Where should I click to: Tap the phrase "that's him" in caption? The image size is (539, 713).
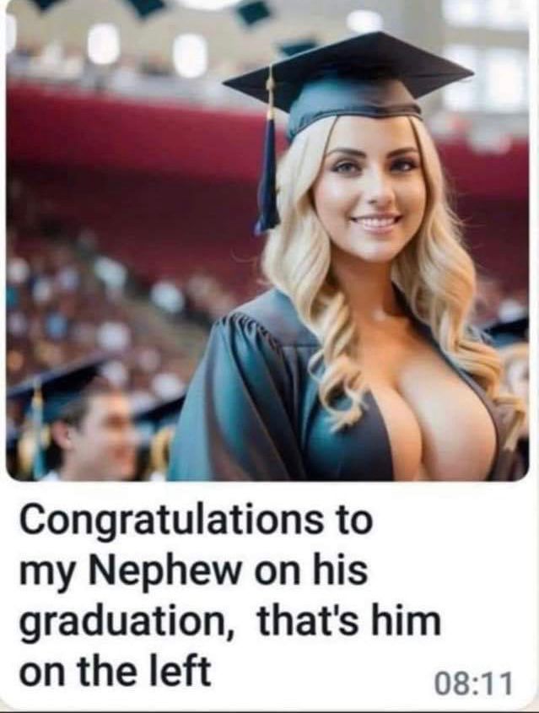coord(348,621)
